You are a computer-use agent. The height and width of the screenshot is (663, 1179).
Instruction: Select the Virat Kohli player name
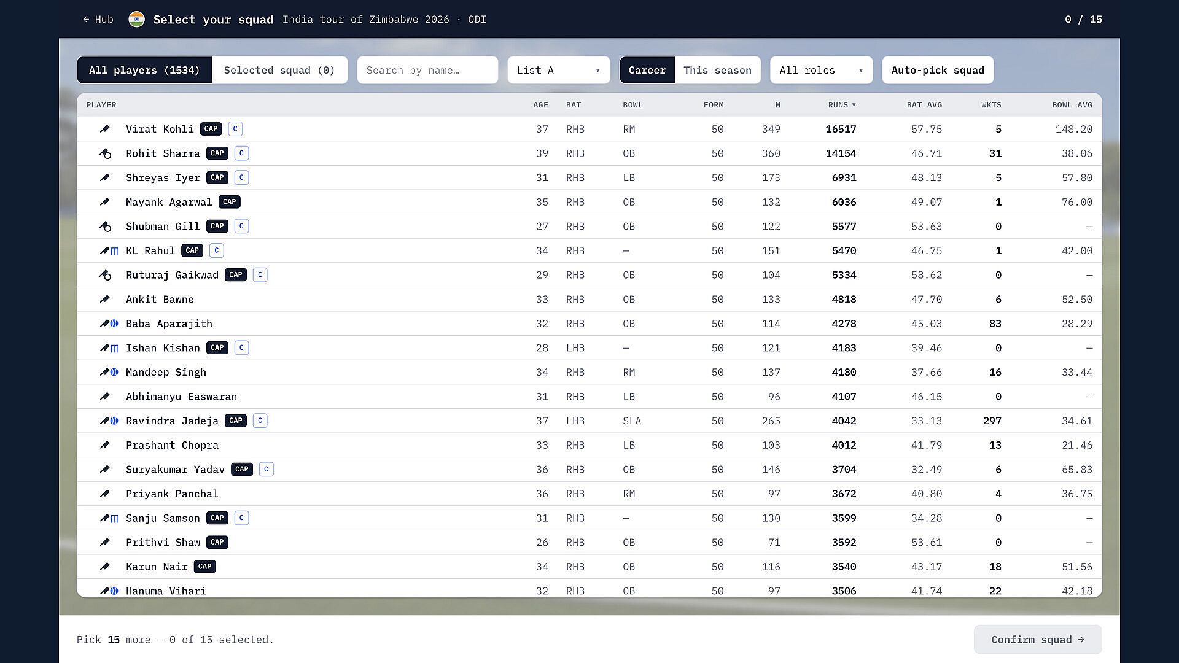(x=160, y=129)
